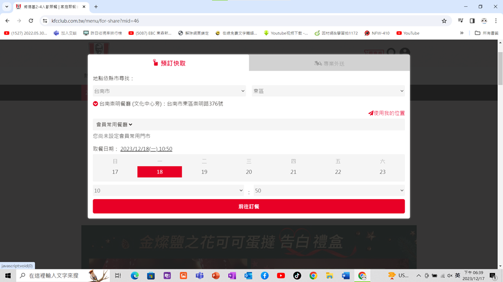Open Microsoft Edge from taskbar
Viewport: 503px width, 282px height.
coord(134,276)
